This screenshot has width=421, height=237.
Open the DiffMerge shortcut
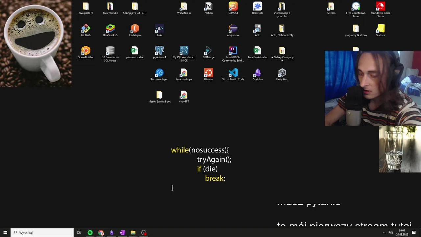(x=209, y=53)
